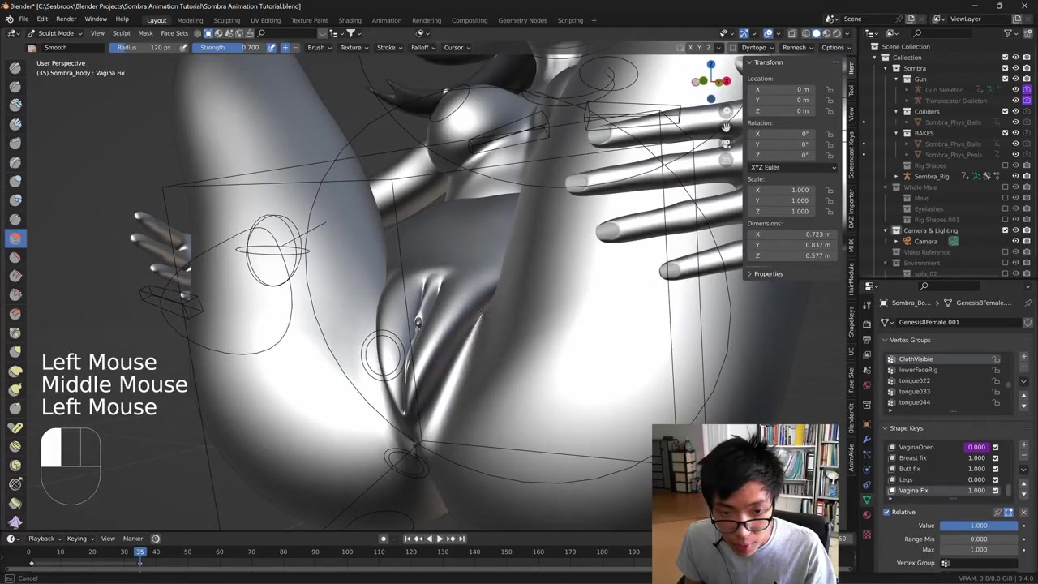Toggle the auto keying record button
This screenshot has height=584, width=1038.
tap(384, 539)
